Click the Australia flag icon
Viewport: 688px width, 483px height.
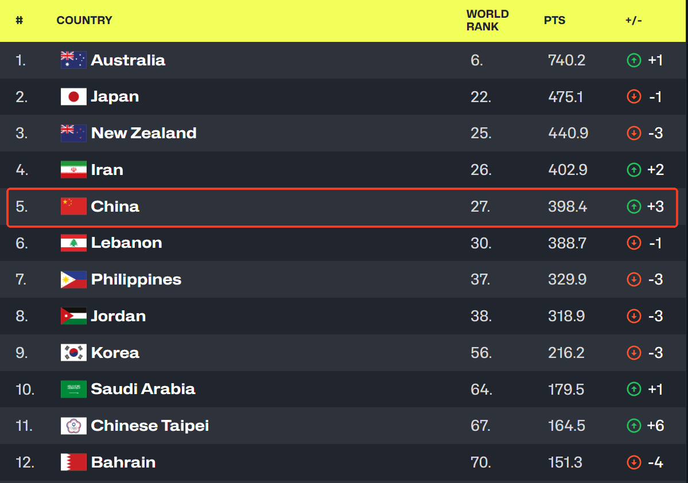coord(73,60)
